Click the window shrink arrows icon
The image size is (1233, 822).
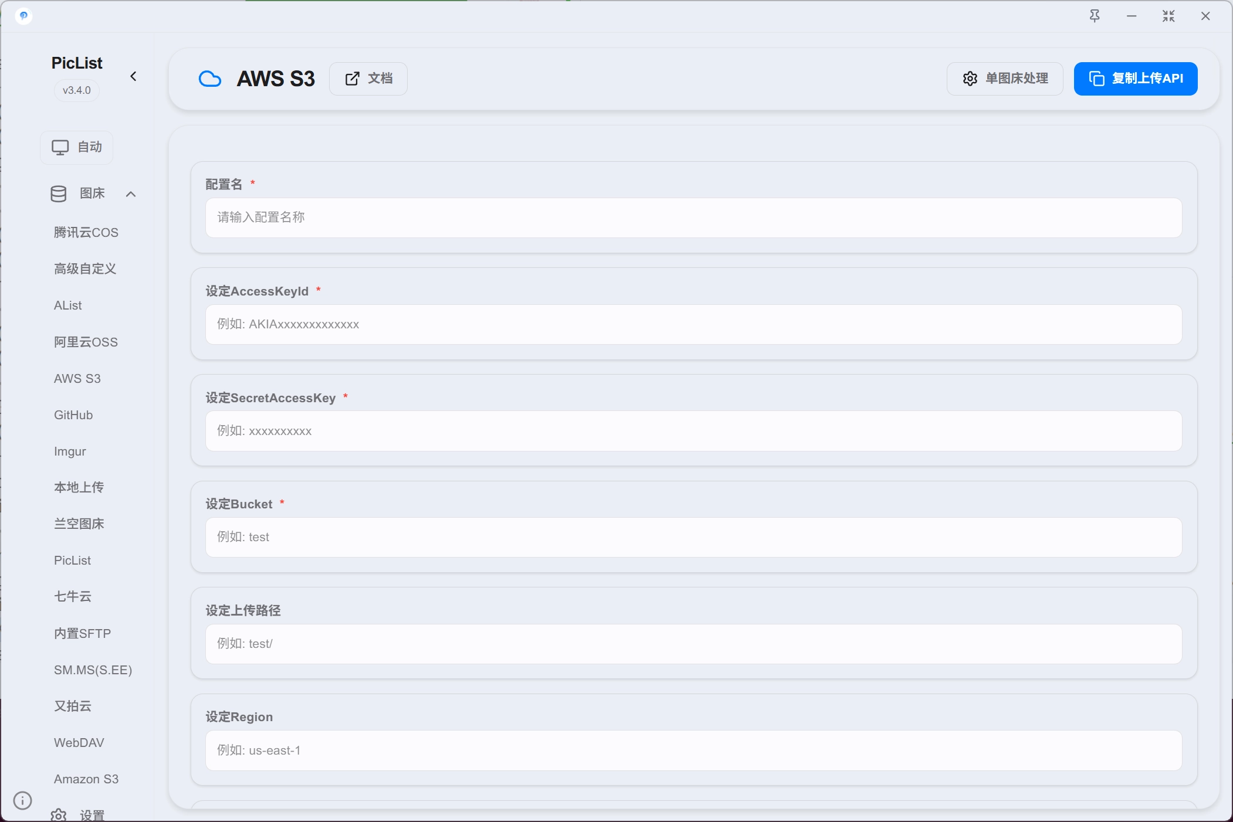click(x=1168, y=16)
